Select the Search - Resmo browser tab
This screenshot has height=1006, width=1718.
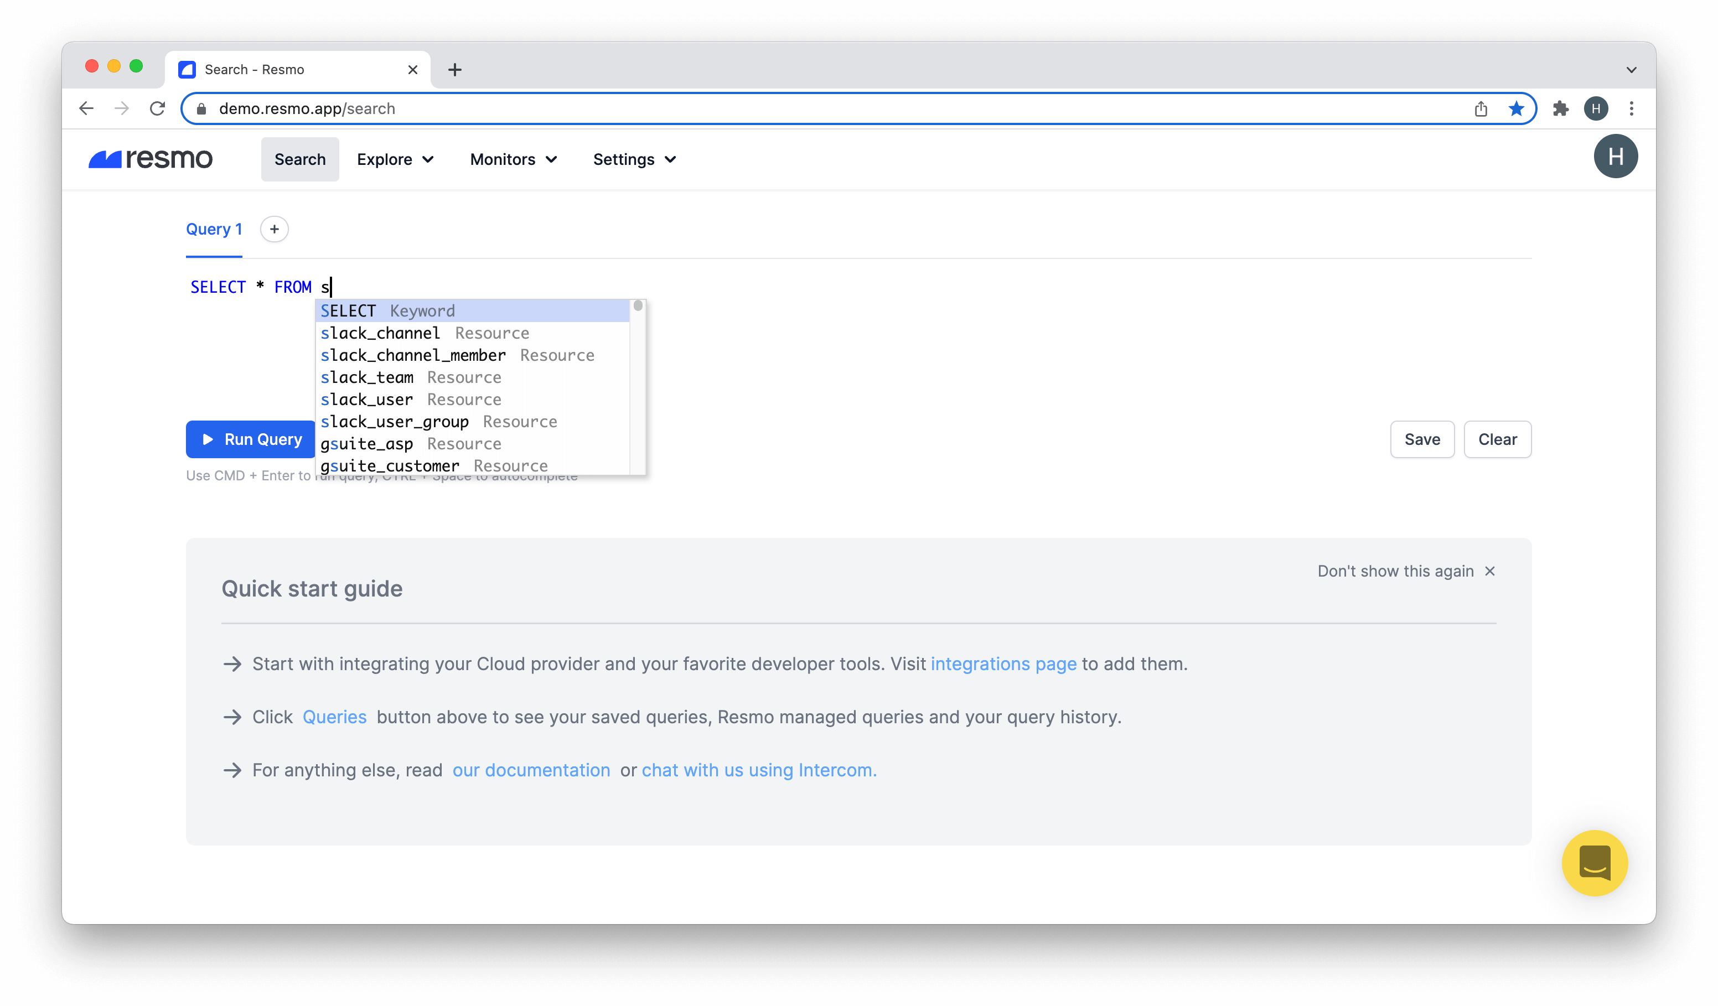coord(298,70)
